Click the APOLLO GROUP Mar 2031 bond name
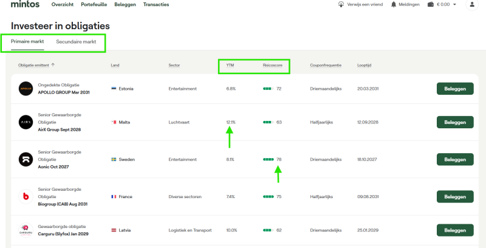 point(64,92)
